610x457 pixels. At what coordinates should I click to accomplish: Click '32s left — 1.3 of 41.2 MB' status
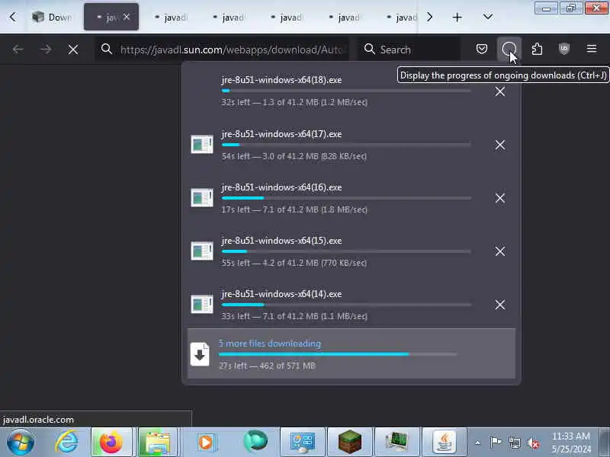click(x=294, y=102)
